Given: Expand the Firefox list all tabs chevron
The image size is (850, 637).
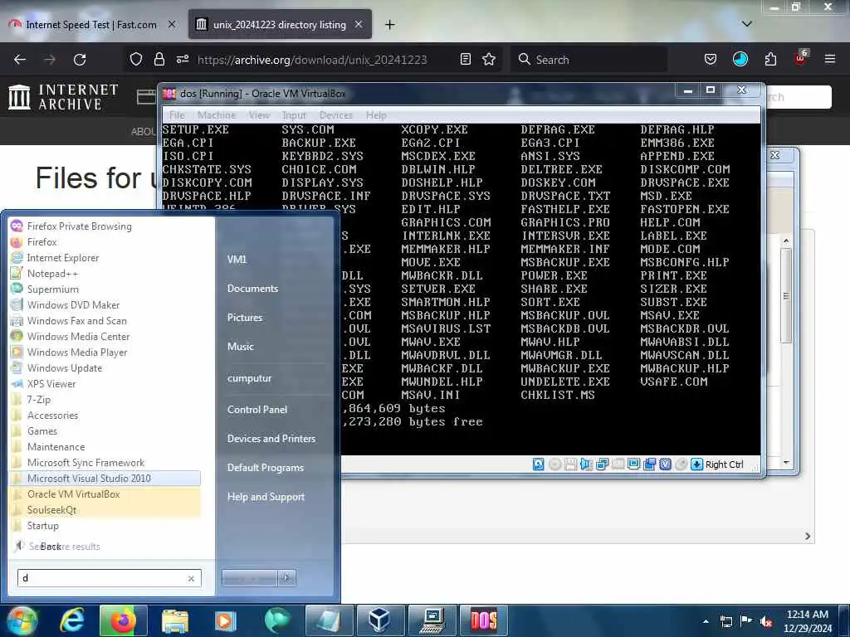Looking at the screenshot, I should click(746, 24).
